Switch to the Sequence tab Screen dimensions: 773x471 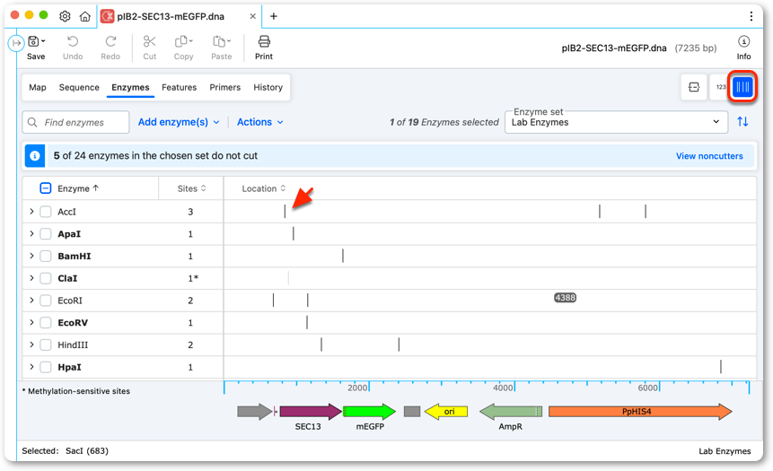tap(79, 87)
